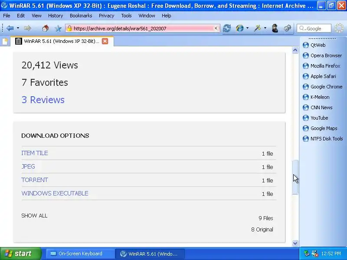Open the Apple Safari bookmark
The height and width of the screenshot is (260, 347).
(319, 76)
